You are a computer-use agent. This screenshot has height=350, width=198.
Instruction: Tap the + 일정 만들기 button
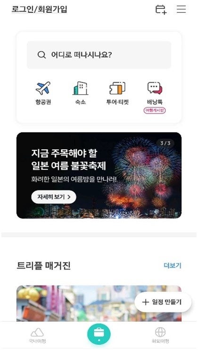(x=163, y=302)
